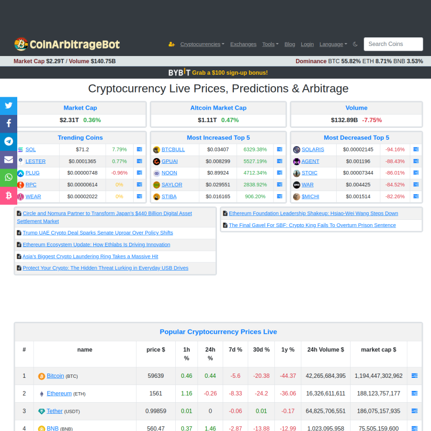Share page on Twitter sidebar icon

point(9,106)
